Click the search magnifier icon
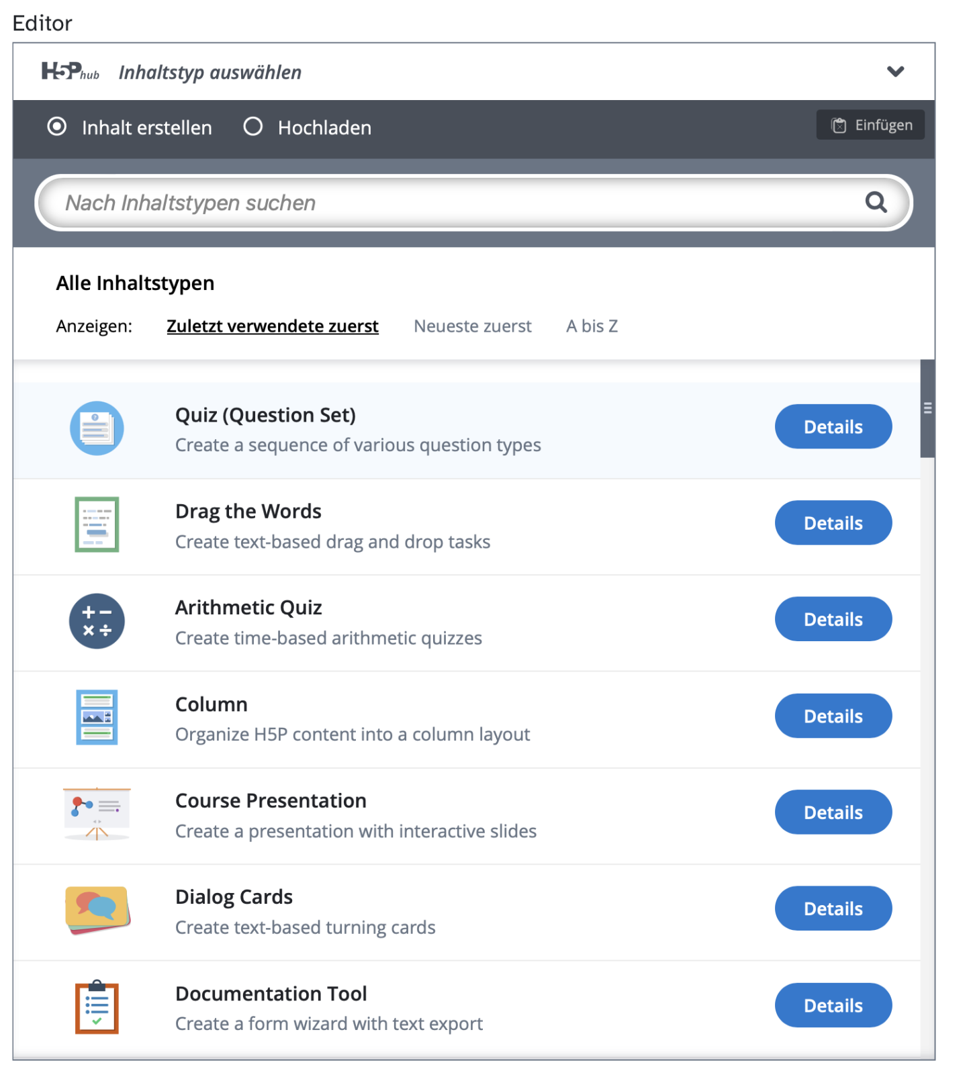 coord(876,202)
